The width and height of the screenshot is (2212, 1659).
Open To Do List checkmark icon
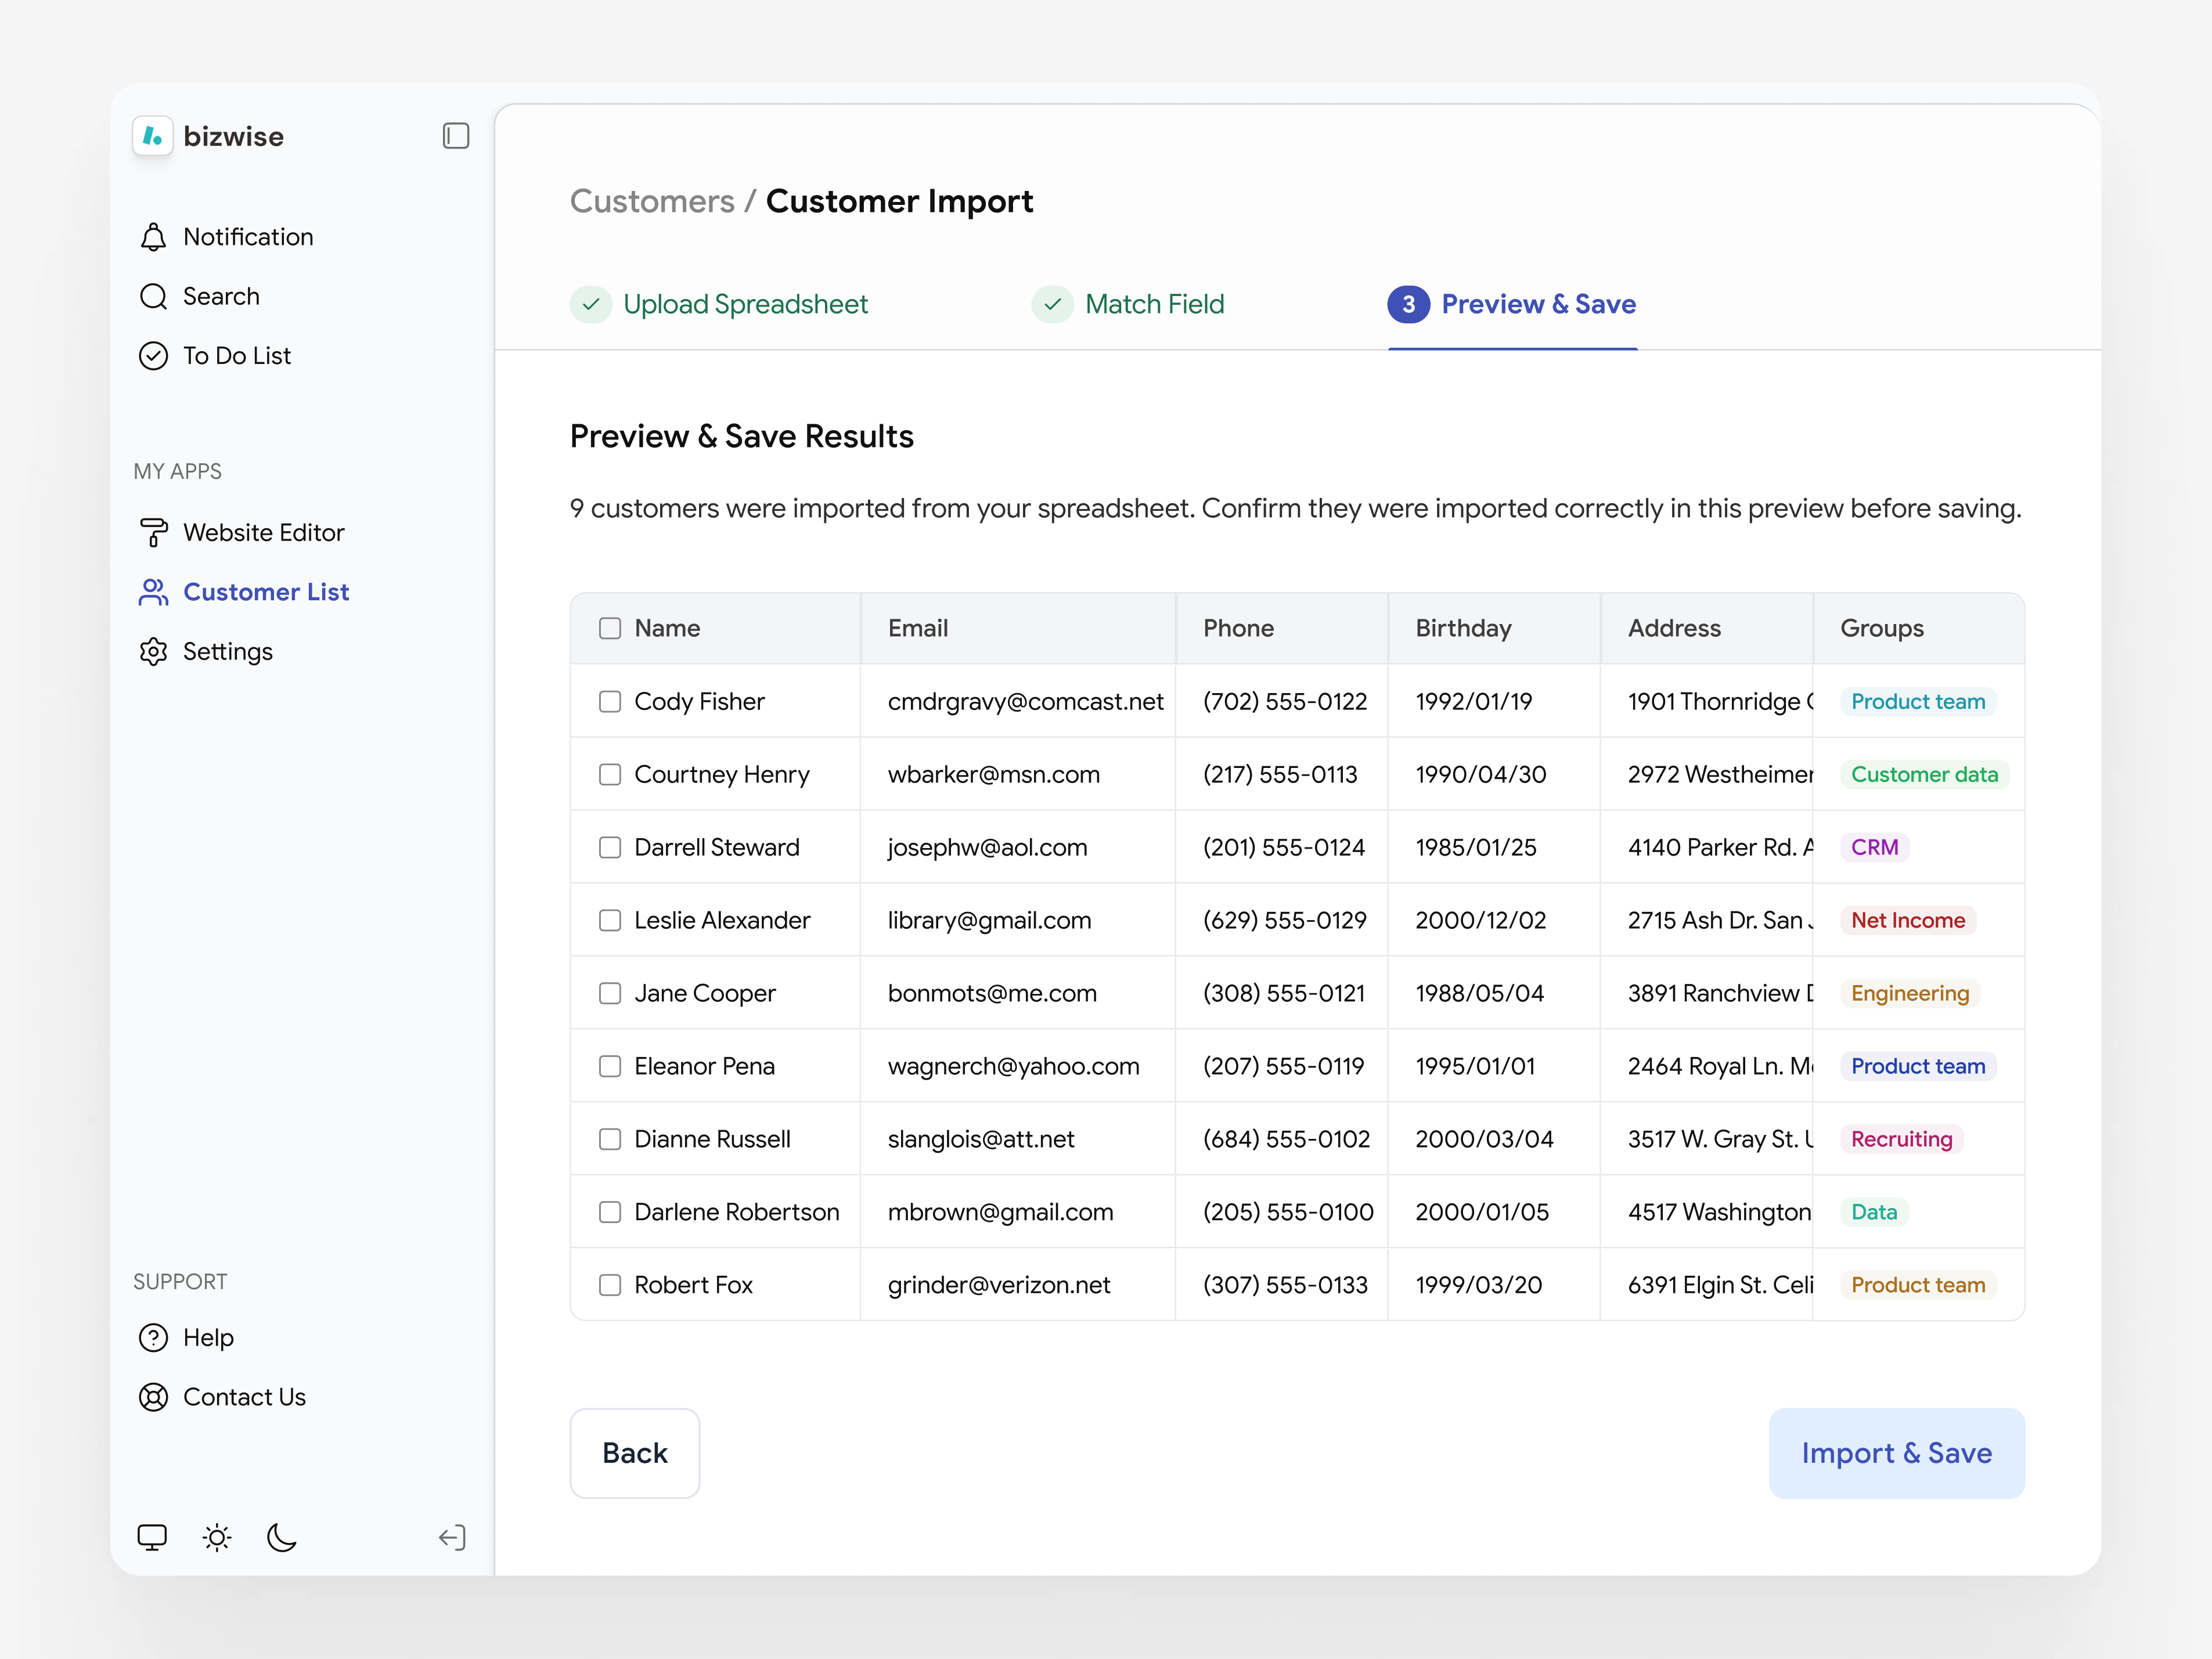pos(153,356)
